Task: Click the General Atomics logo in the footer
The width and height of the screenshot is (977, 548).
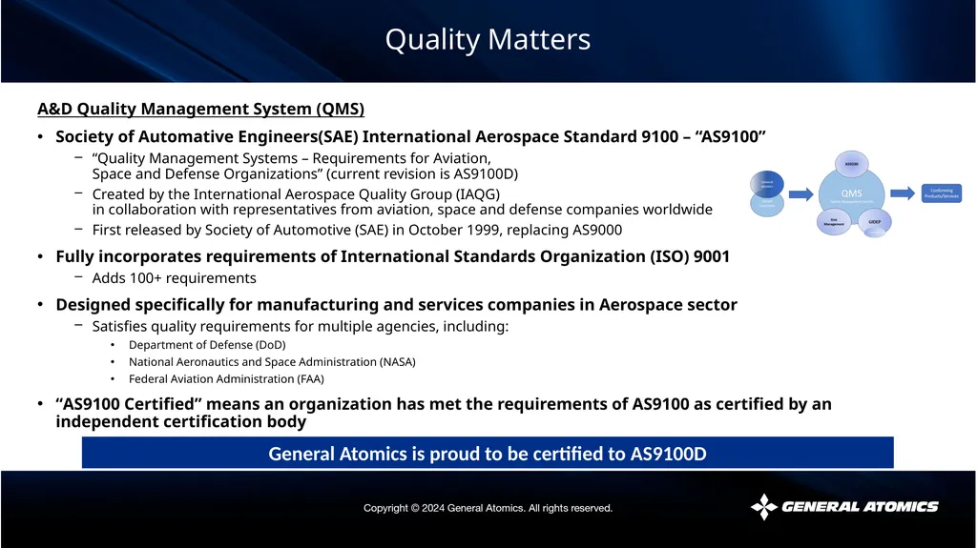Action: coord(845,507)
